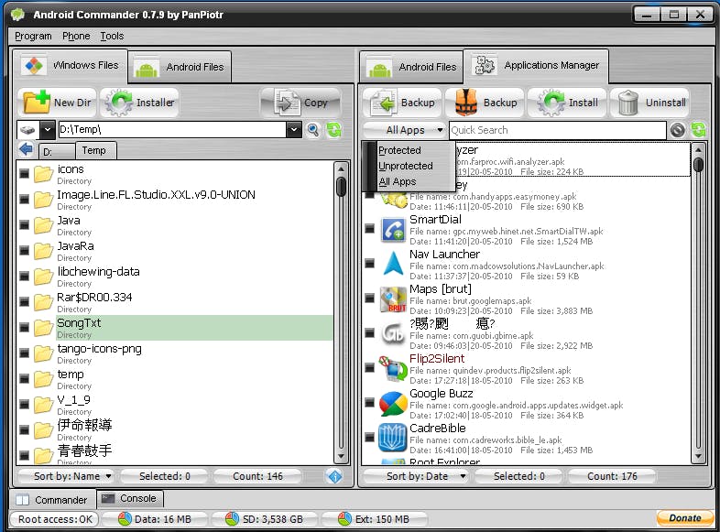
Task: Tick the checkbox for V_1_9 folder
Action: 25,404
